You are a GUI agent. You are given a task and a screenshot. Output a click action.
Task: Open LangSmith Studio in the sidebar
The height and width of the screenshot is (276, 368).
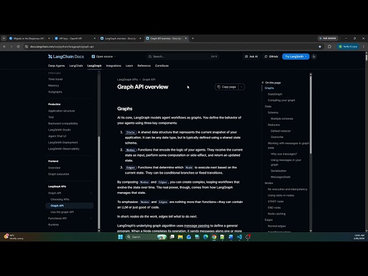(59, 130)
